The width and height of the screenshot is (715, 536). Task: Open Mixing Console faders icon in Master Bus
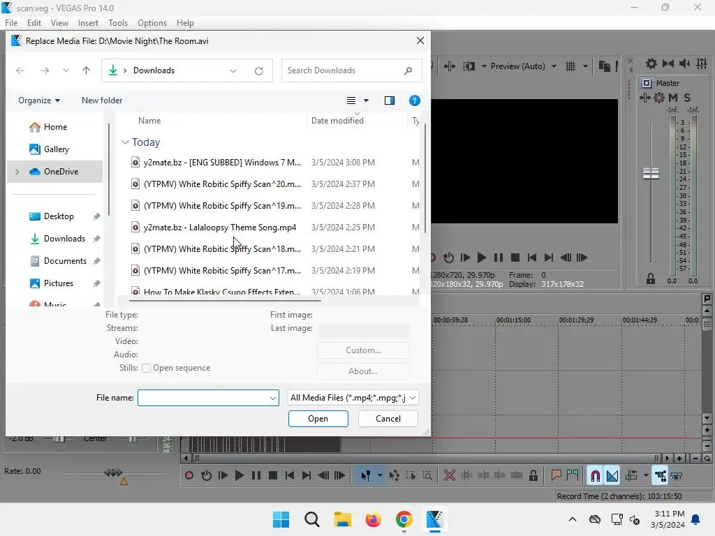click(x=702, y=64)
